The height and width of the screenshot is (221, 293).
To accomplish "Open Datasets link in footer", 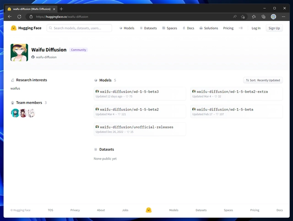I will point(201,210).
